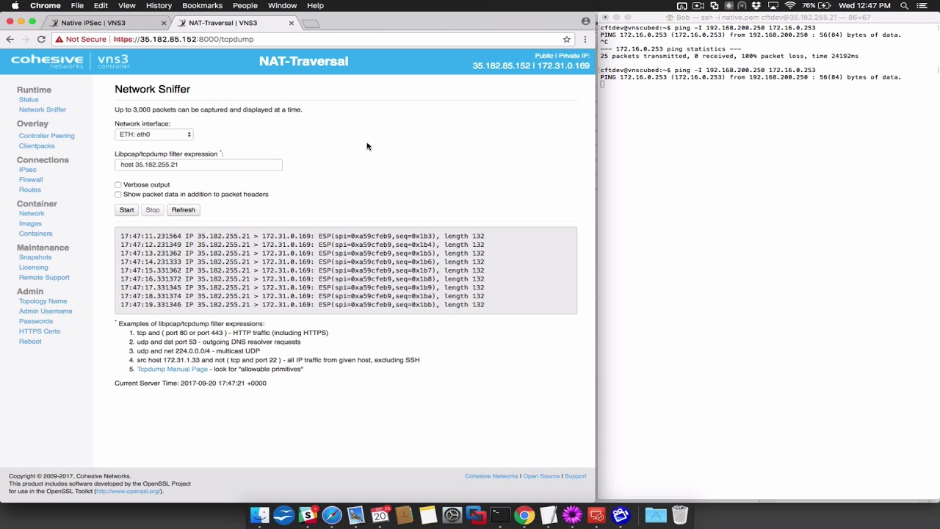Open Tcpdump Manual Page link

173,369
